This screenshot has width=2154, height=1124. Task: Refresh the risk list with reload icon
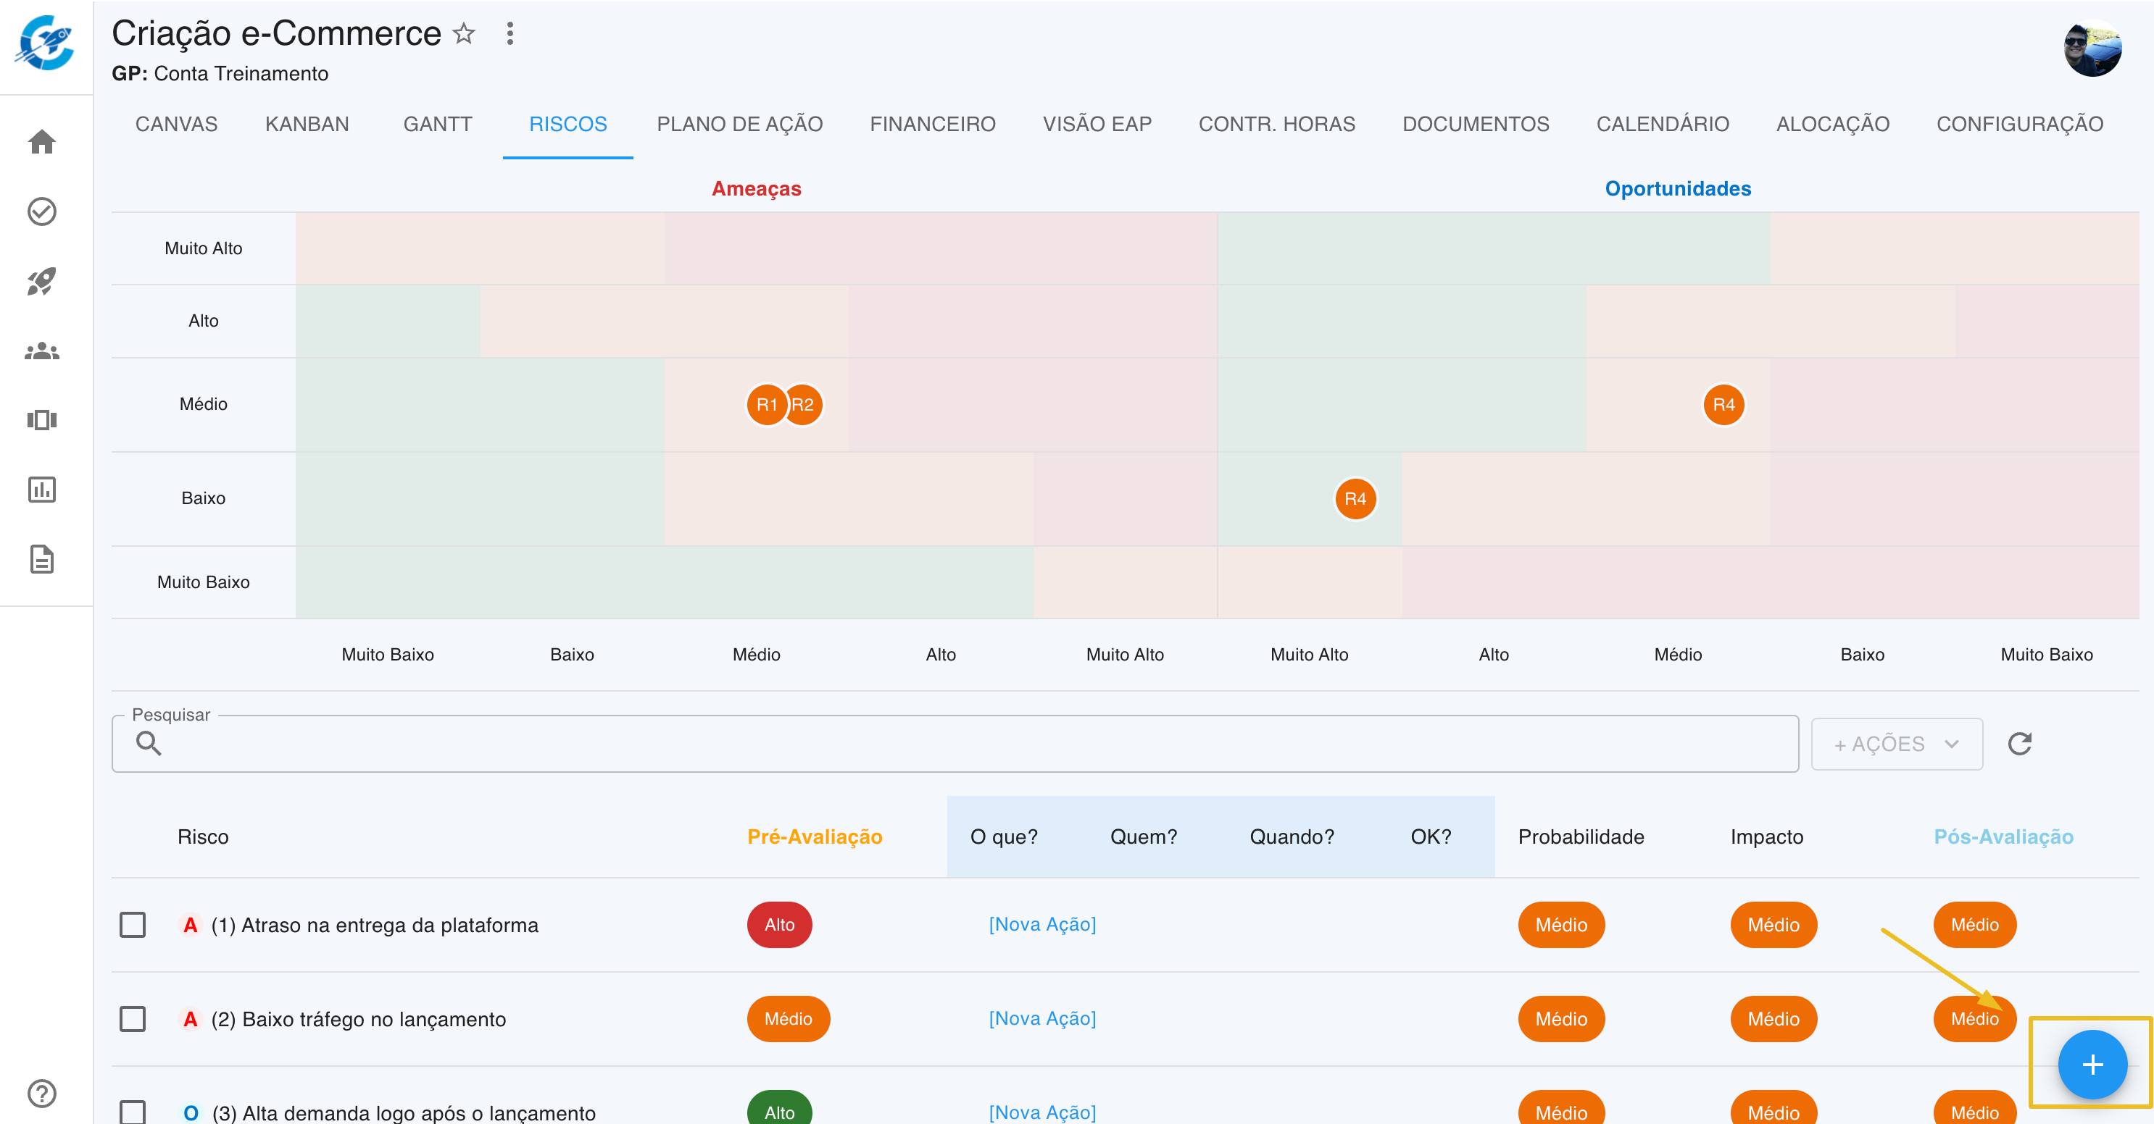pos(2019,743)
